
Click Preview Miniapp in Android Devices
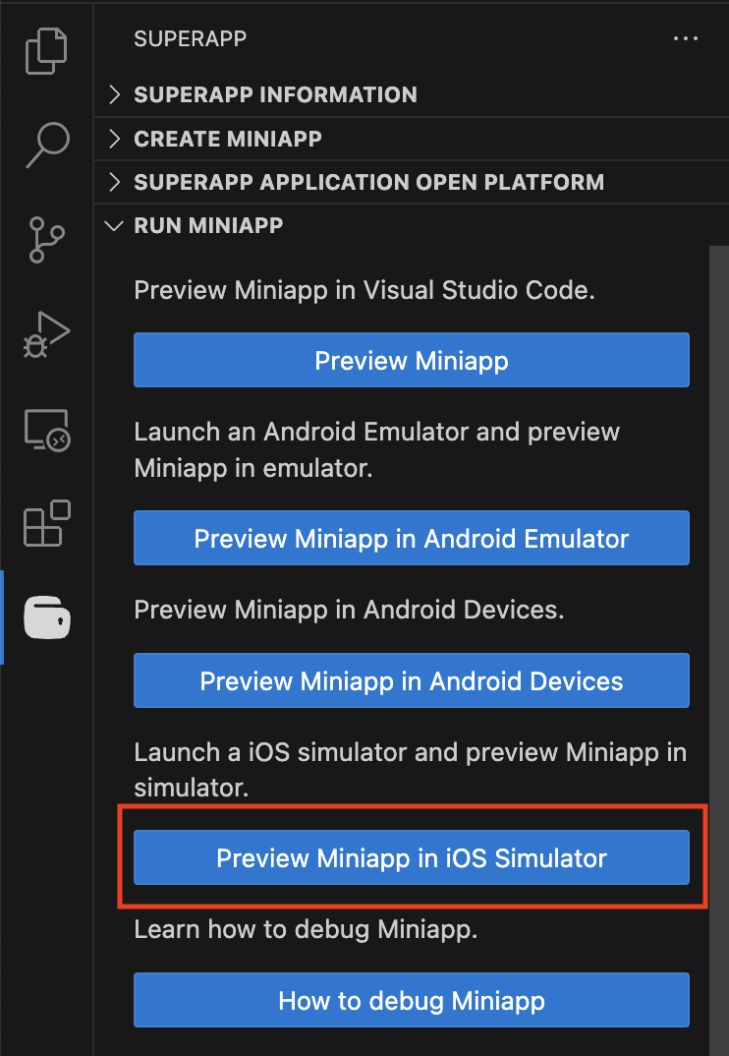click(x=412, y=680)
